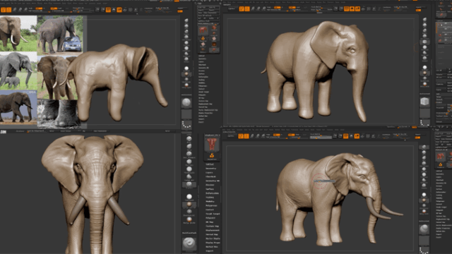Select Move brush in front-view elephant window

189,146
